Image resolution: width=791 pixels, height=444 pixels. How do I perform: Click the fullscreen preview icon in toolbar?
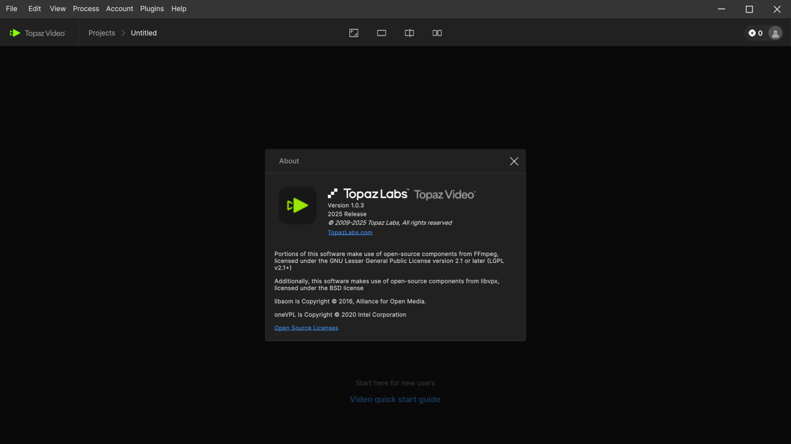(x=354, y=33)
